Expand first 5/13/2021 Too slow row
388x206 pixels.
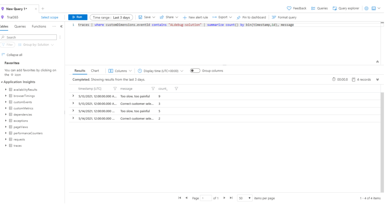(73, 96)
